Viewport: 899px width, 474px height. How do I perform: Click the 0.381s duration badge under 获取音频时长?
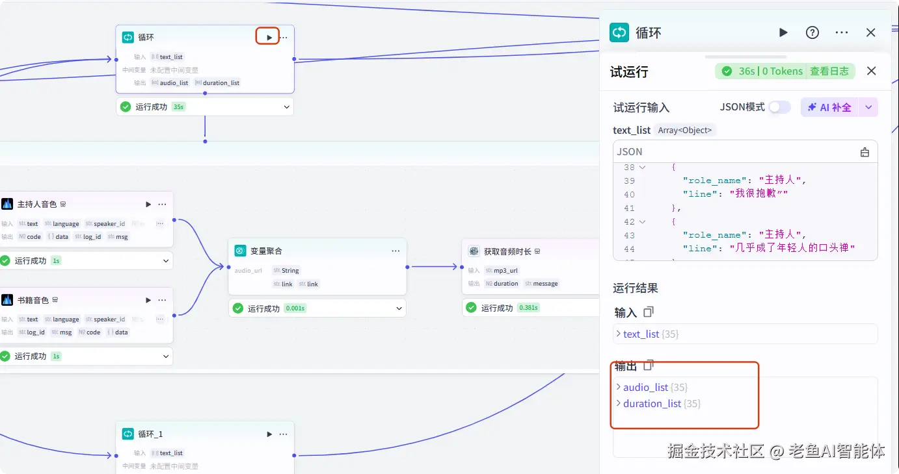coord(528,308)
